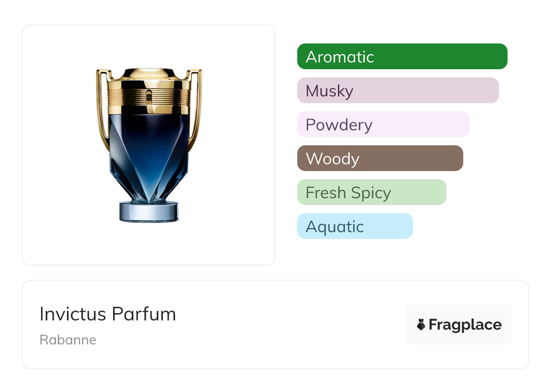Image resolution: width=551 pixels, height=391 pixels.
Task: Click the Fragplace wordmark text
Action: click(465, 324)
